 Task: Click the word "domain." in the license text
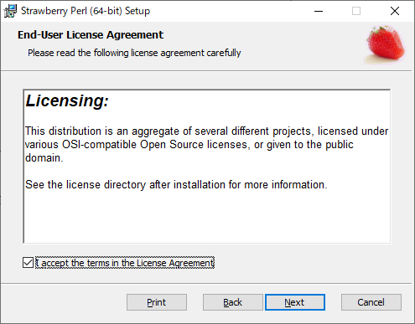(44, 158)
